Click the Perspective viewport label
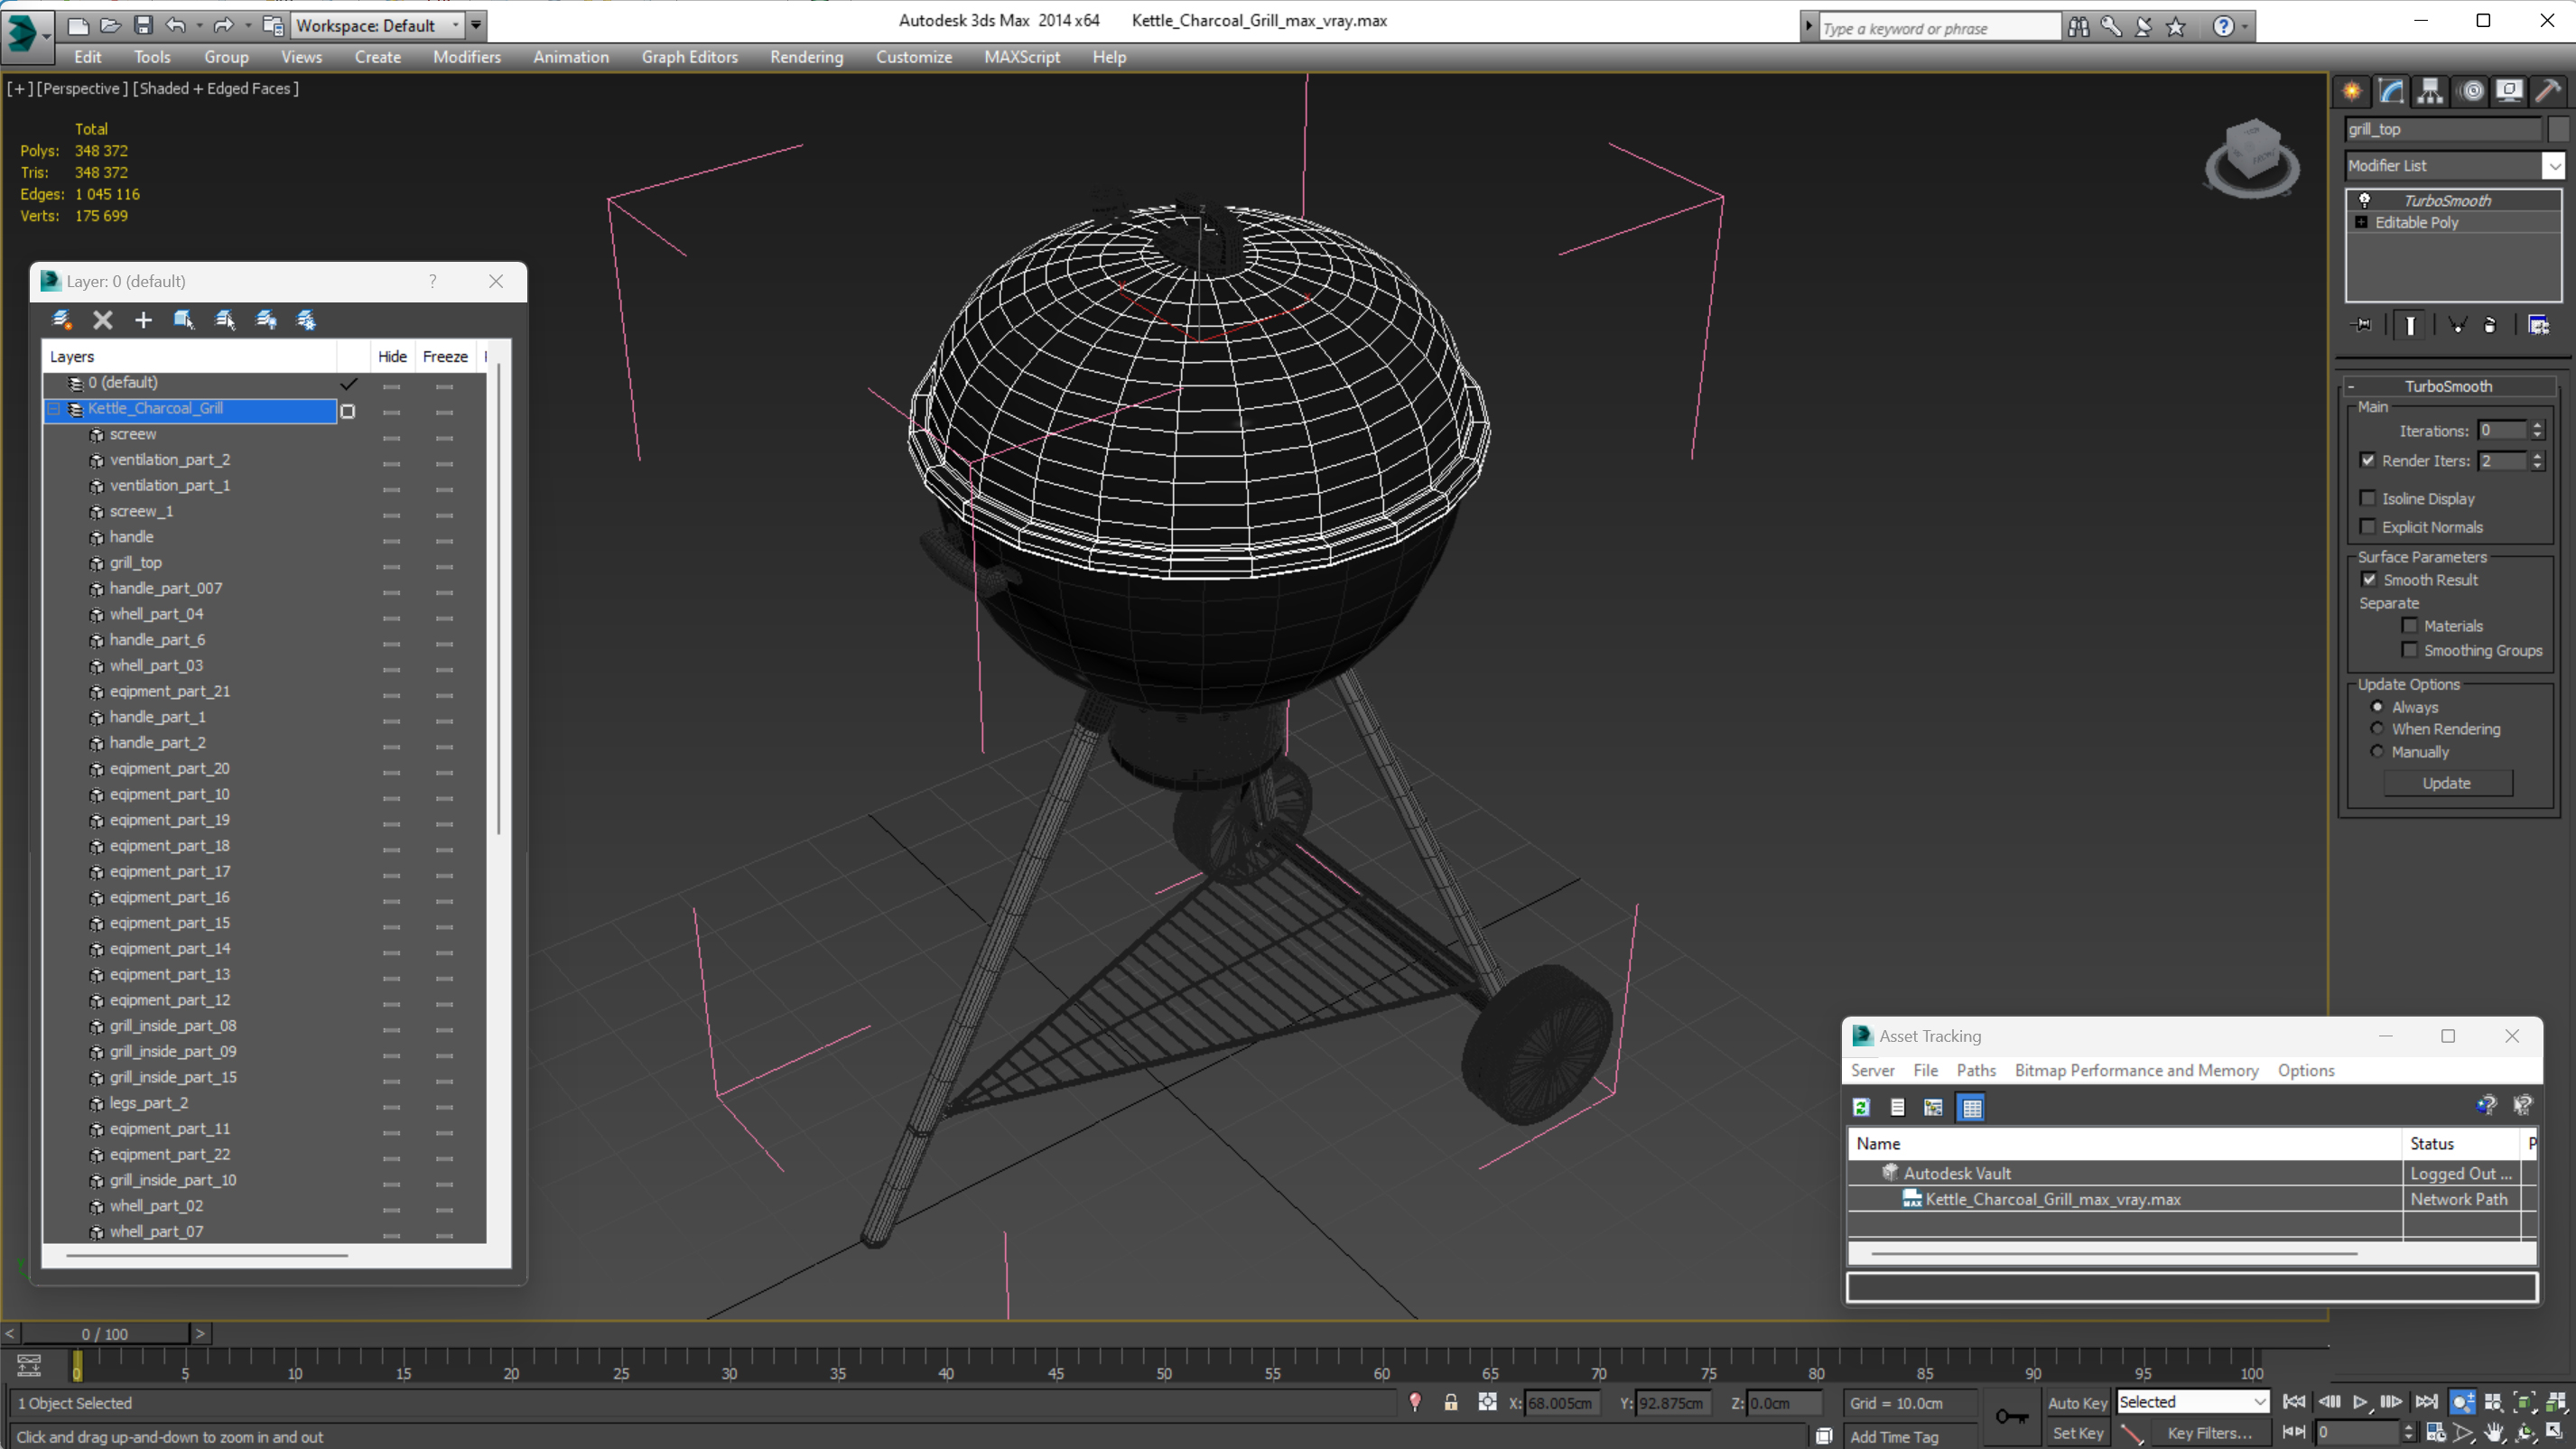 tap(82, 88)
